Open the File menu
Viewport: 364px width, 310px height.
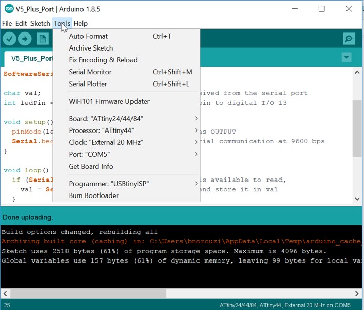[7, 23]
